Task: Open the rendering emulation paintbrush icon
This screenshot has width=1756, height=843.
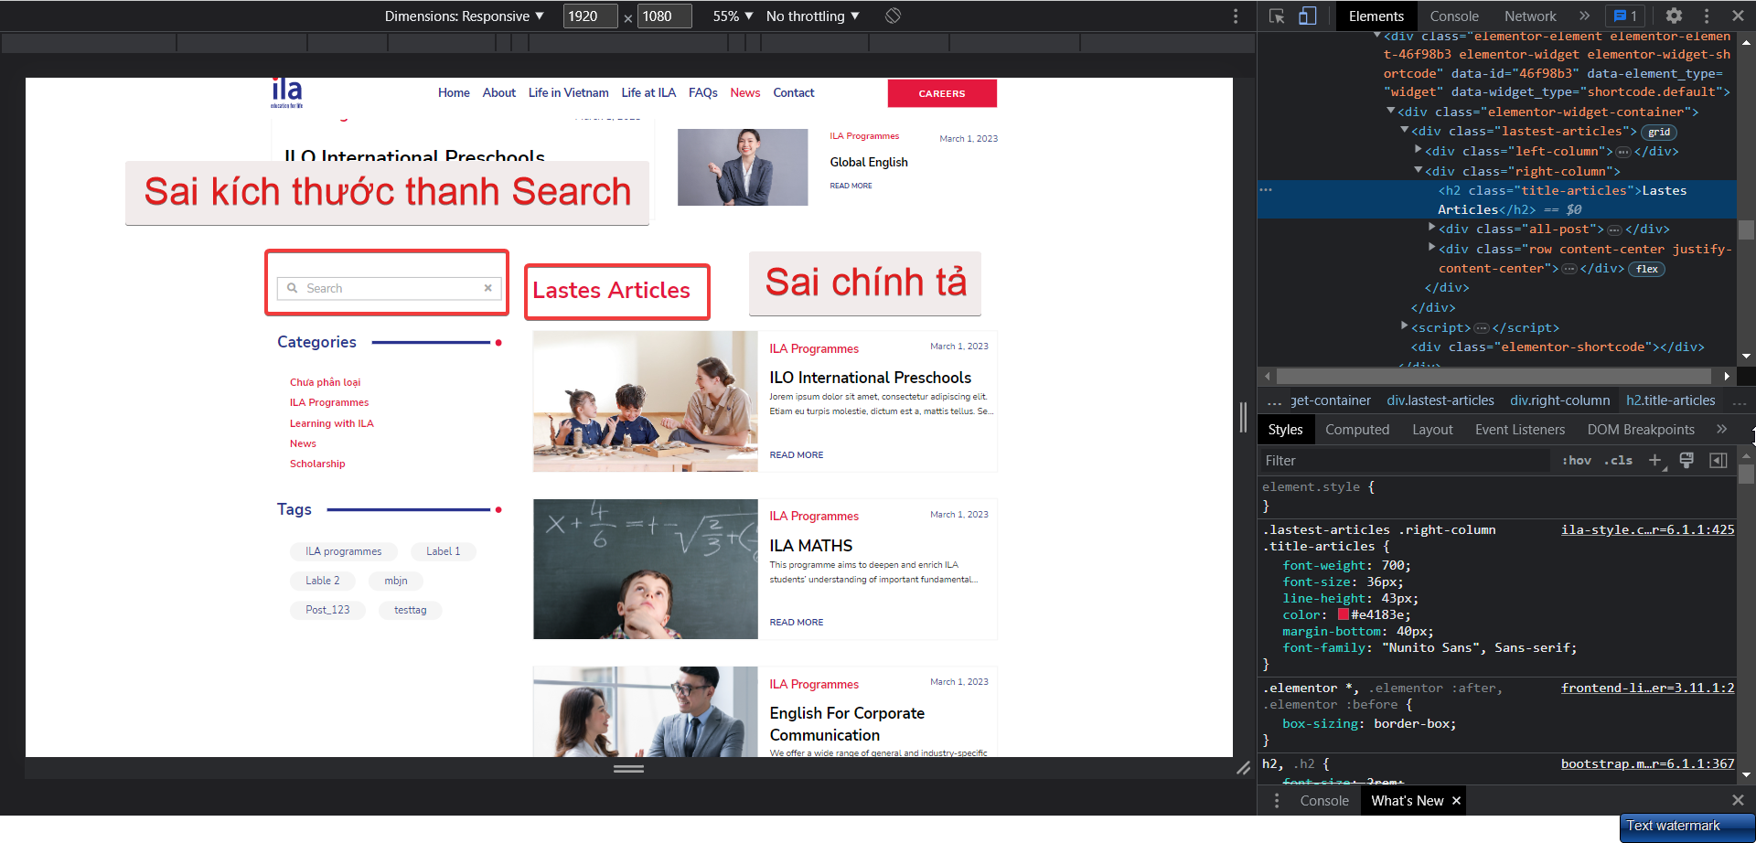Action: point(1687,461)
